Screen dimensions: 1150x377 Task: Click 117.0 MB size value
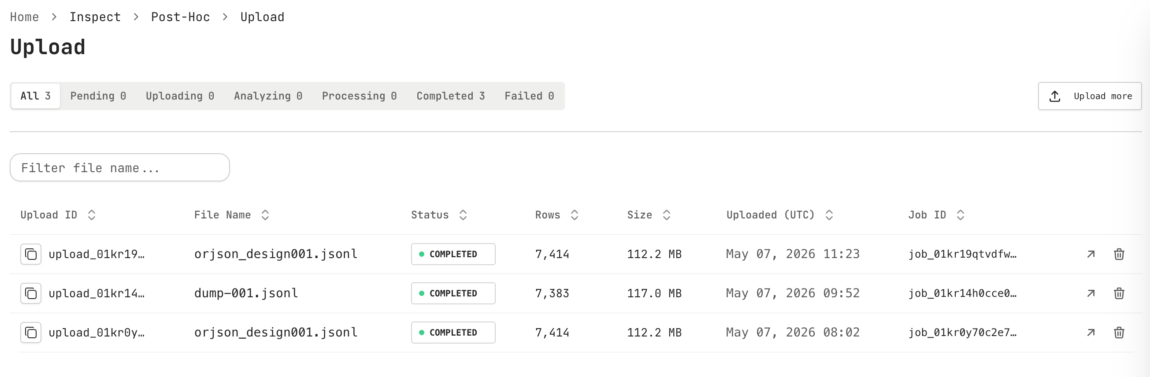coord(654,294)
